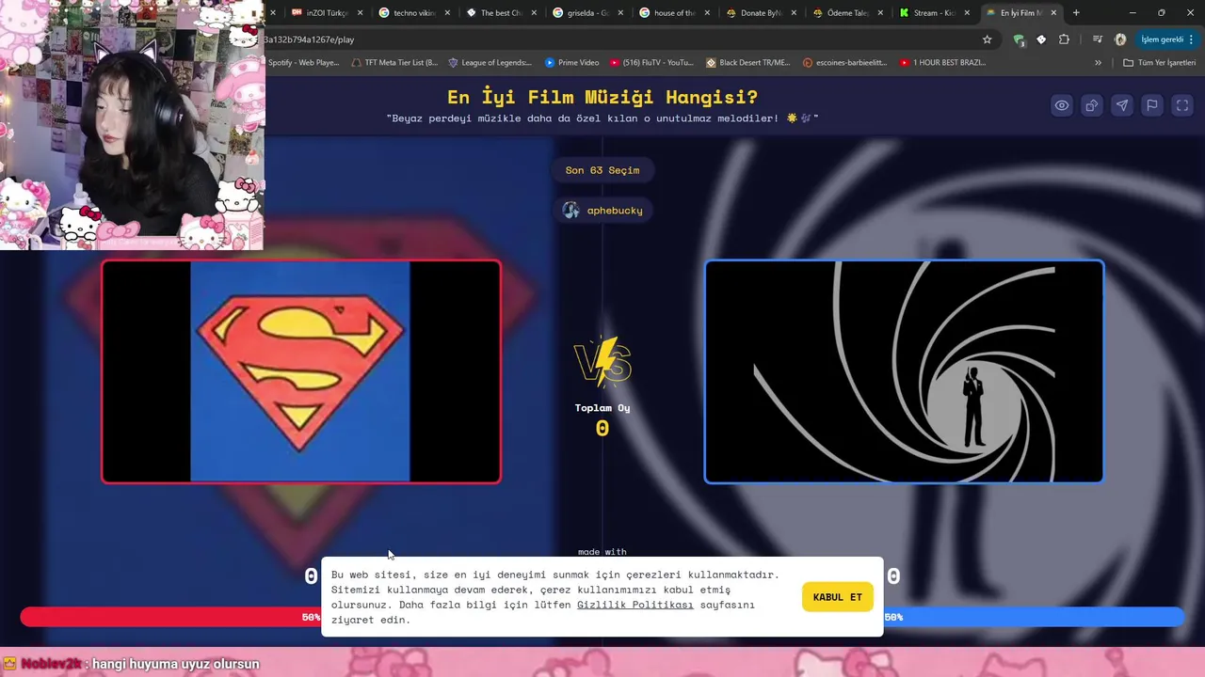Click the aphebucky creator badge
The image size is (1205, 677).
point(602,210)
